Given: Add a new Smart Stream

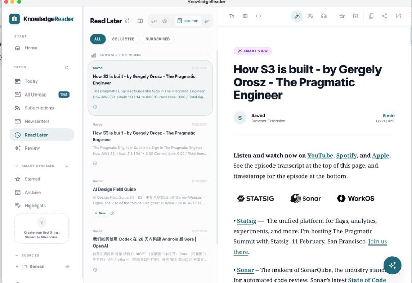Looking at the screenshot, I should 67,166.
